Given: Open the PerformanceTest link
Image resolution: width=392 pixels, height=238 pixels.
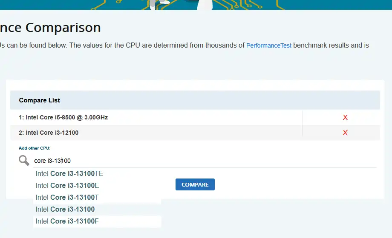Looking at the screenshot, I should (269, 45).
